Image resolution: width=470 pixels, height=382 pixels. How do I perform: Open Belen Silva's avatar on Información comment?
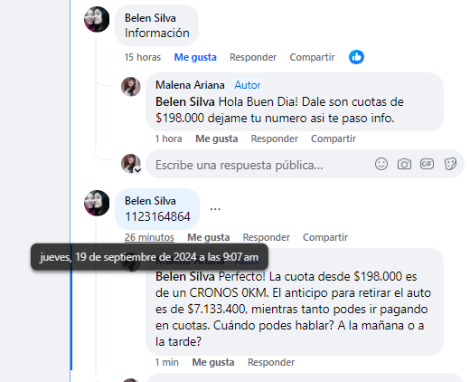point(97,19)
